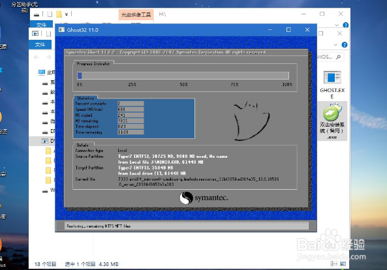Screen dimensions: 387x270
Task: Click the window icon in inner explorer title bar
Action: (x=35, y=33)
